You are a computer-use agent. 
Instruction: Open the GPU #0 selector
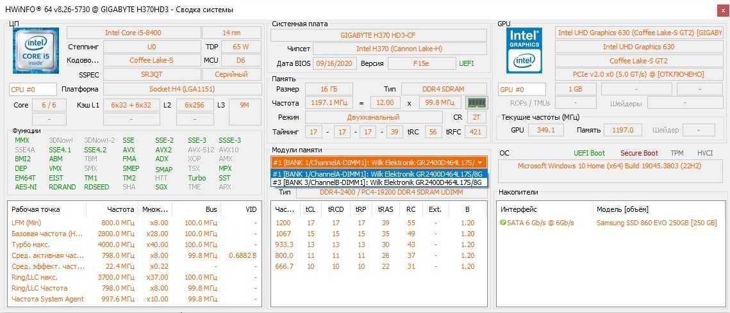click(x=522, y=90)
